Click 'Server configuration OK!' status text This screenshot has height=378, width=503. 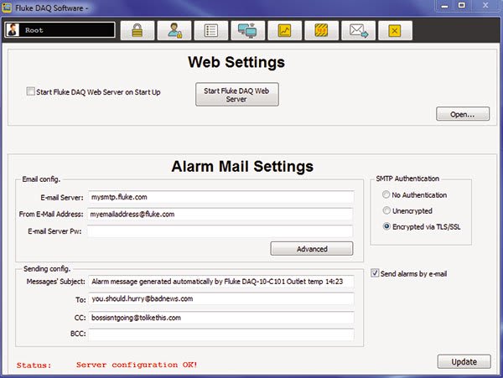(137, 365)
